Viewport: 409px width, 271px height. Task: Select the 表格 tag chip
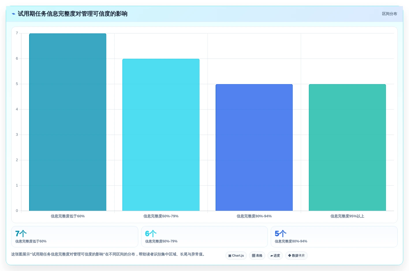point(257,256)
